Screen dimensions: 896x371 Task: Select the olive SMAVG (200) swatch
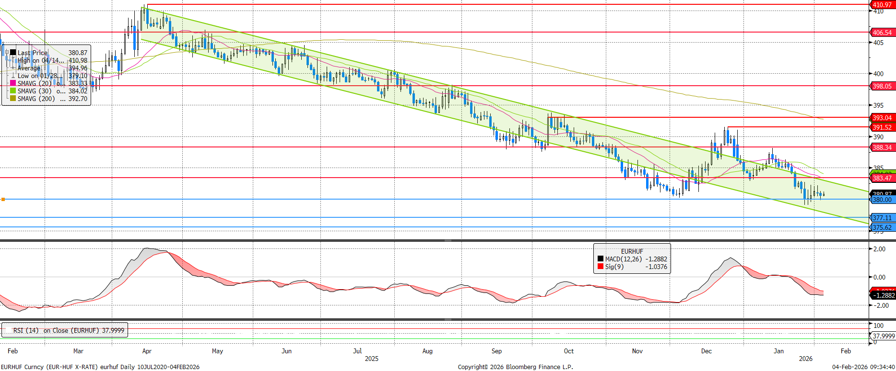click(x=13, y=99)
